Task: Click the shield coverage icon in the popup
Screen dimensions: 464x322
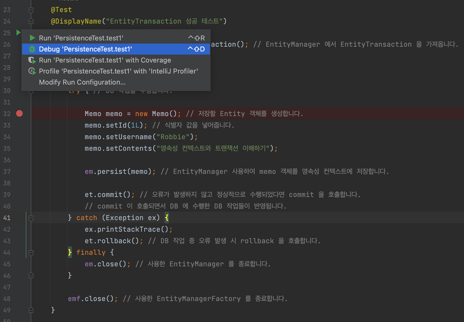Action: (x=32, y=60)
